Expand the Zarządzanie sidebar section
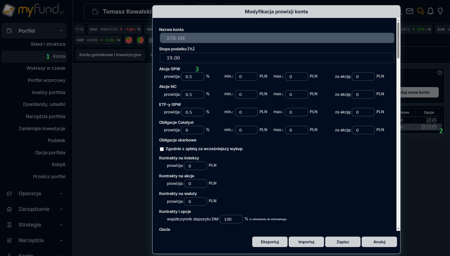450x256 pixels. (x=61, y=209)
